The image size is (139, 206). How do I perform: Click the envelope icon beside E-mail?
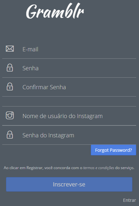10,49
